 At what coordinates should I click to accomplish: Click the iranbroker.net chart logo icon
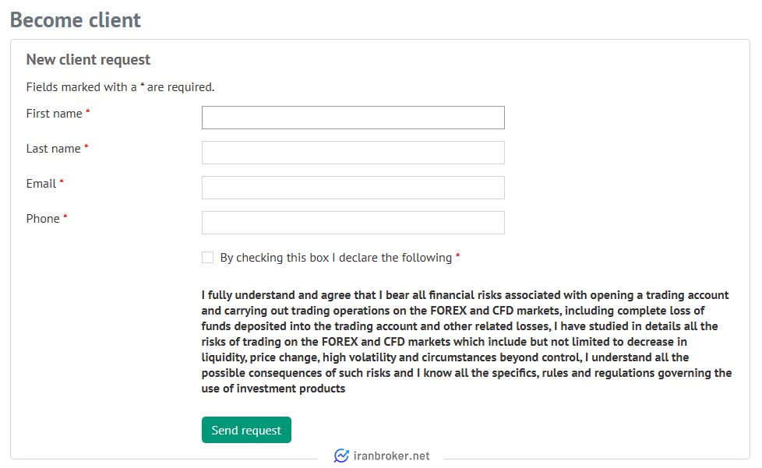[341, 456]
